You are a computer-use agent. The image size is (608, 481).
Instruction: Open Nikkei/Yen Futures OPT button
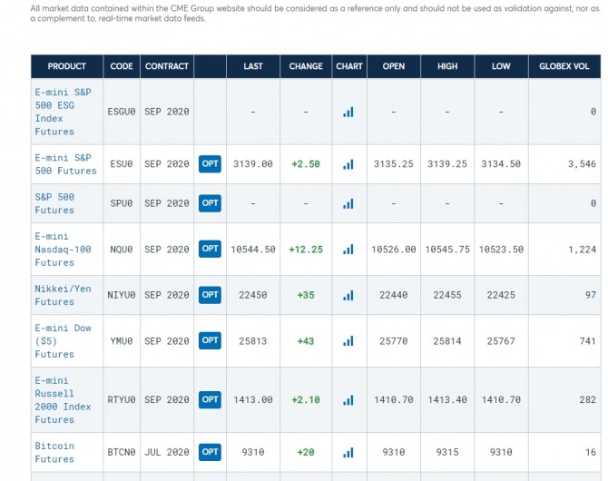click(x=210, y=295)
